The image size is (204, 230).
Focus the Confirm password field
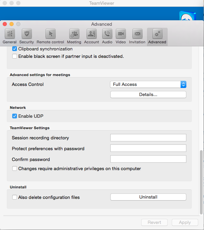(x=148, y=159)
